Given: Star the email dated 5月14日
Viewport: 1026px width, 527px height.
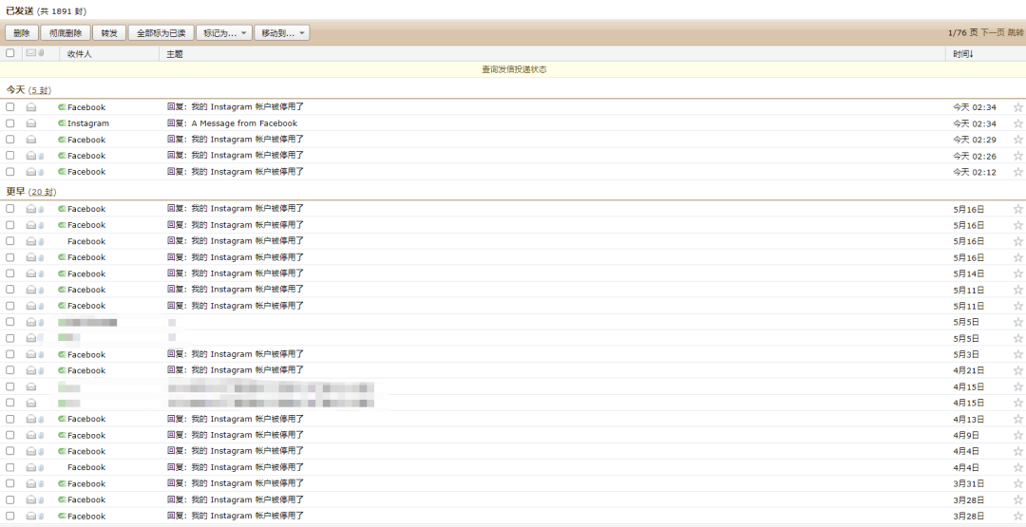Looking at the screenshot, I should tap(1018, 274).
